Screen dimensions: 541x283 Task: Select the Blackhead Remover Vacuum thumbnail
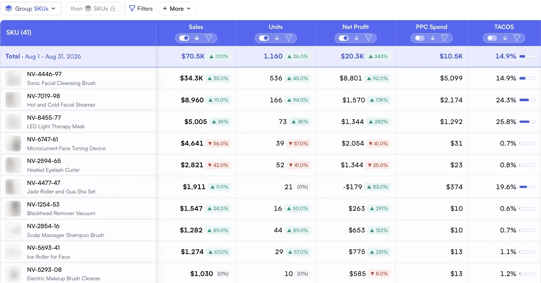(13, 208)
